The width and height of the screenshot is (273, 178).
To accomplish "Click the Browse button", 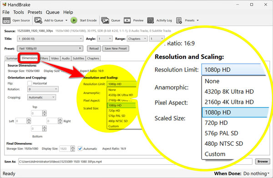I will (263, 162).
